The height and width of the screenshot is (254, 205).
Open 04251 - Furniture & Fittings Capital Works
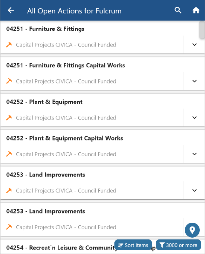point(66,66)
